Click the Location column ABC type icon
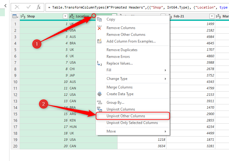Screen dimensions: 229x161 [x=72, y=17]
